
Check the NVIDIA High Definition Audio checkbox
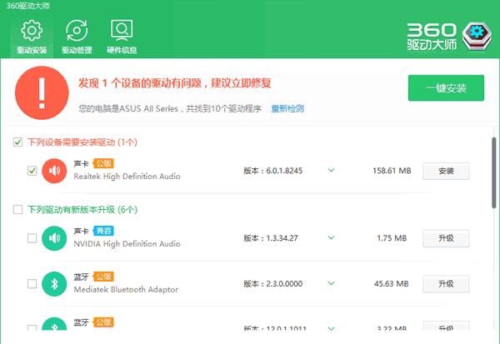pyautogui.click(x=32, y=238)
